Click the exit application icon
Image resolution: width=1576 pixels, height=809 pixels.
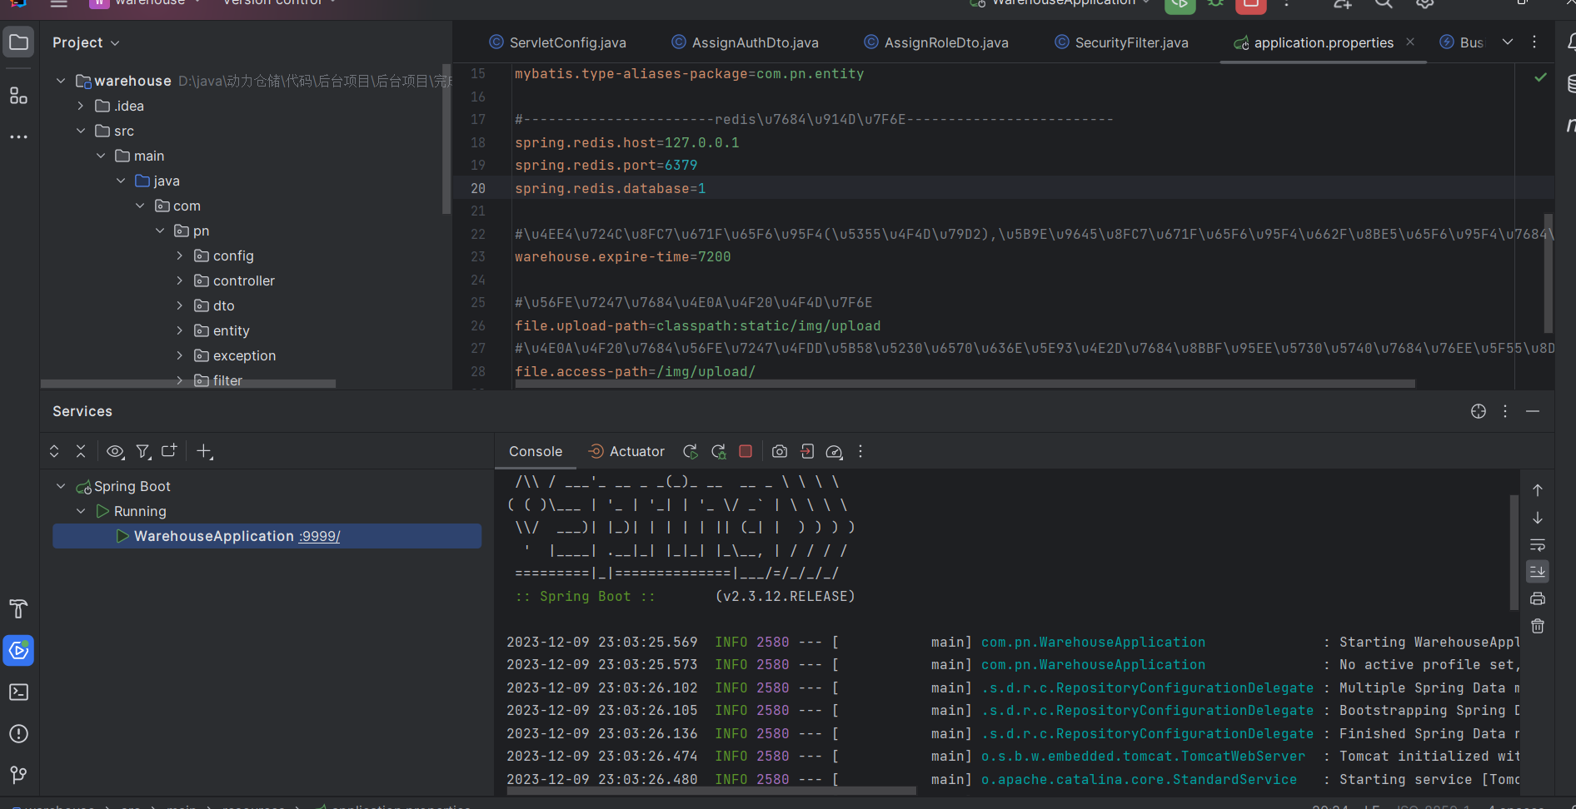pyautogui.click(x=807, y=451)
